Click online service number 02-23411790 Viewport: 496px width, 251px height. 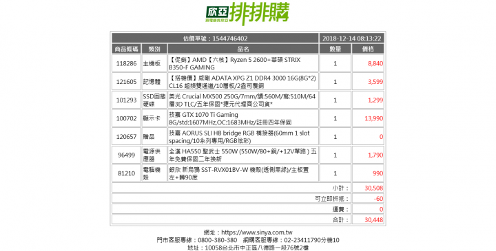302,240
